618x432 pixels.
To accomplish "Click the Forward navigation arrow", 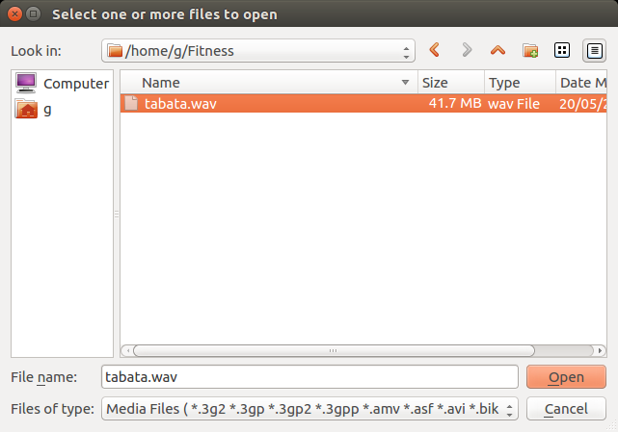I will (467, 50).
